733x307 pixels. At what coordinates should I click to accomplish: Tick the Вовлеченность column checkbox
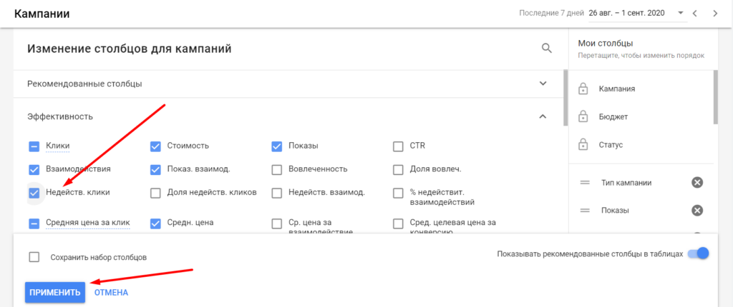pos(276,169)
